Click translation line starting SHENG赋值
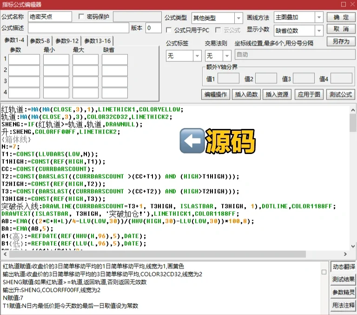The image size is (357, 315). click(74, 282)
